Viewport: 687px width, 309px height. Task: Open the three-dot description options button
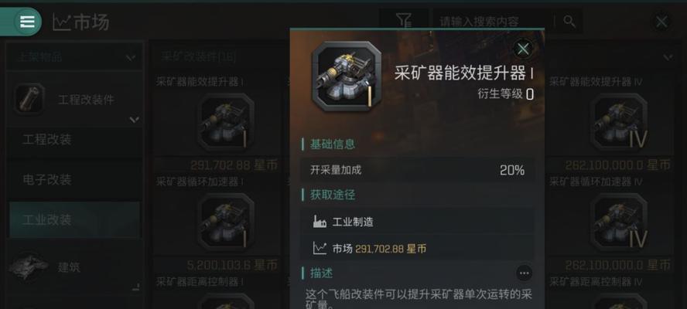pos(524,273)
